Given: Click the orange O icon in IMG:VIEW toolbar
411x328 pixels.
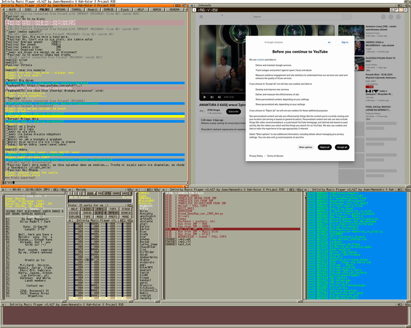Looking at the screenshot, I should coord(401,10).
